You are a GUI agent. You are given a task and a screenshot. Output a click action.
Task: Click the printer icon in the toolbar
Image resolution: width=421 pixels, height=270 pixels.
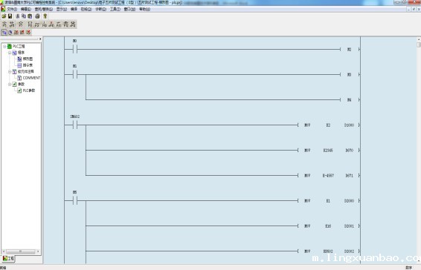(38, 16)
